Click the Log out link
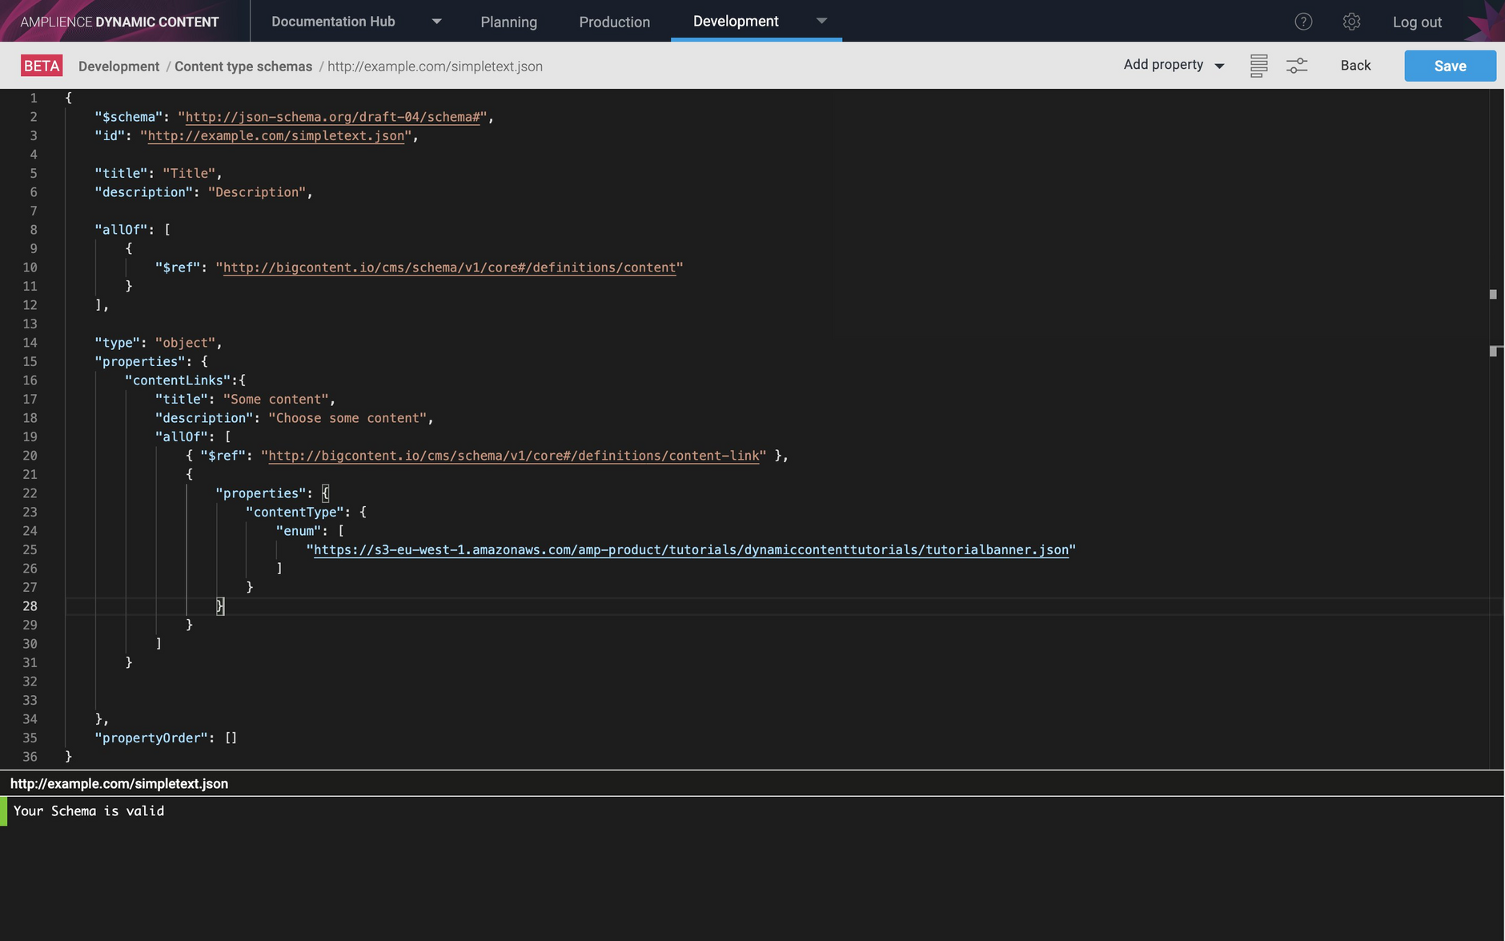This screenshot has height=941, width=1505. point(1417,22)
